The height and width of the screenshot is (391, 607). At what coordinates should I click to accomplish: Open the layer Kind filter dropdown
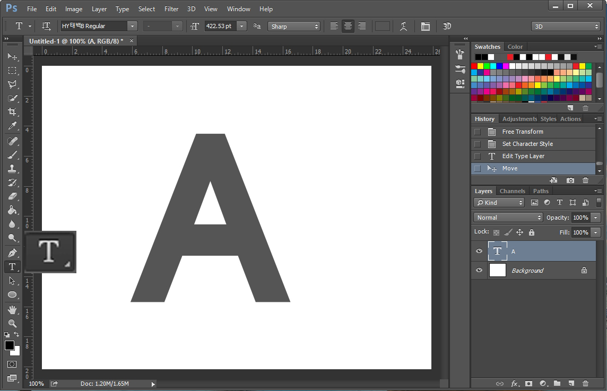[x=499, y=203]
